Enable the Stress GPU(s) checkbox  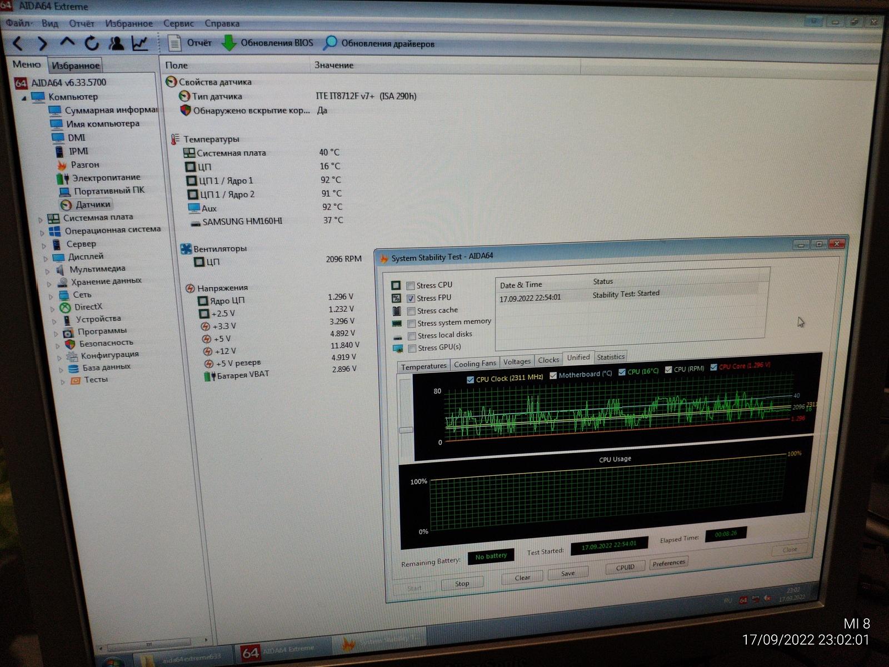click(412, 349)
